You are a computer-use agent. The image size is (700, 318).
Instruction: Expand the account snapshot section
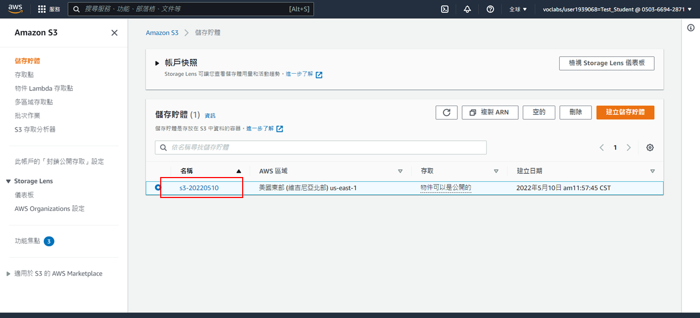[157, 63]
